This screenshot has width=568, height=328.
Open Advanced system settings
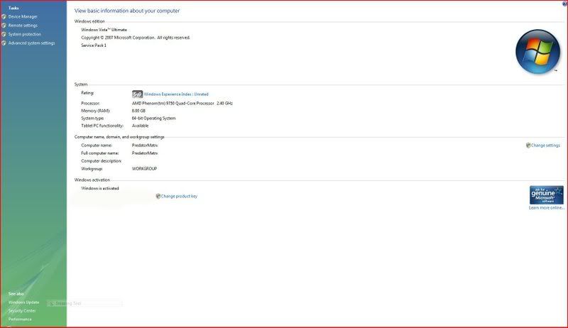[31, 43]
